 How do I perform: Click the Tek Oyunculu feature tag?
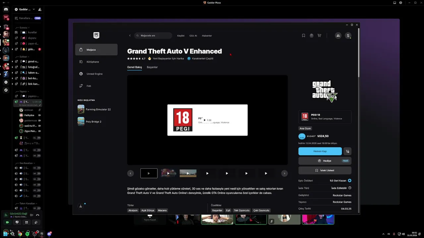click(242, 211)
